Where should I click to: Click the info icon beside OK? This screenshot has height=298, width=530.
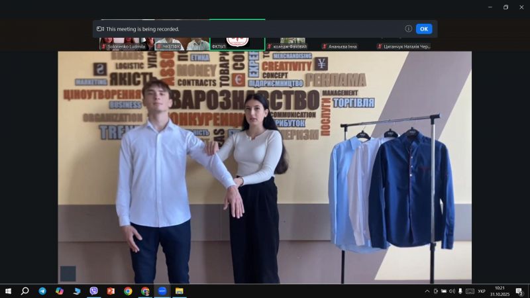point(409,28)
